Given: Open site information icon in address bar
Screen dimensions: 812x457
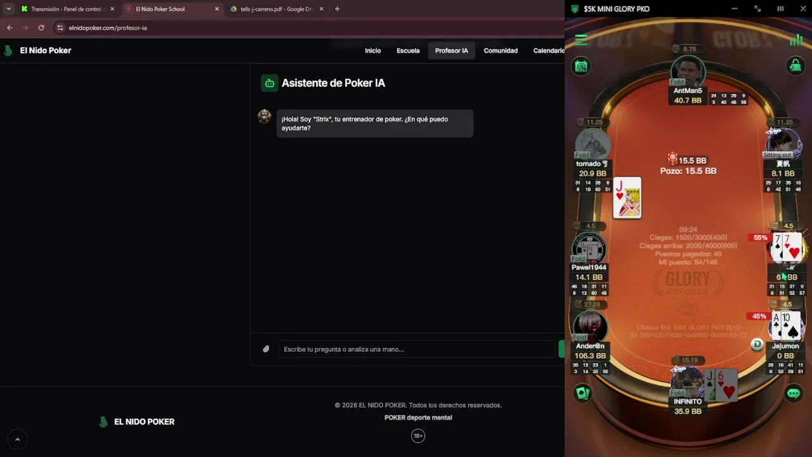Looking at the screenshot, I should 60,28.
